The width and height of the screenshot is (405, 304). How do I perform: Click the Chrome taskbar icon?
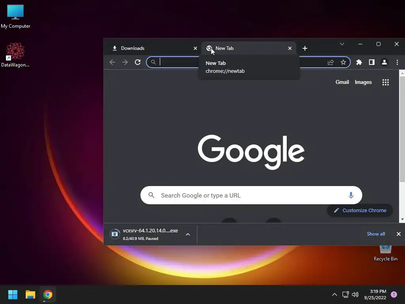pyautogui.click(x=48, y=294)
